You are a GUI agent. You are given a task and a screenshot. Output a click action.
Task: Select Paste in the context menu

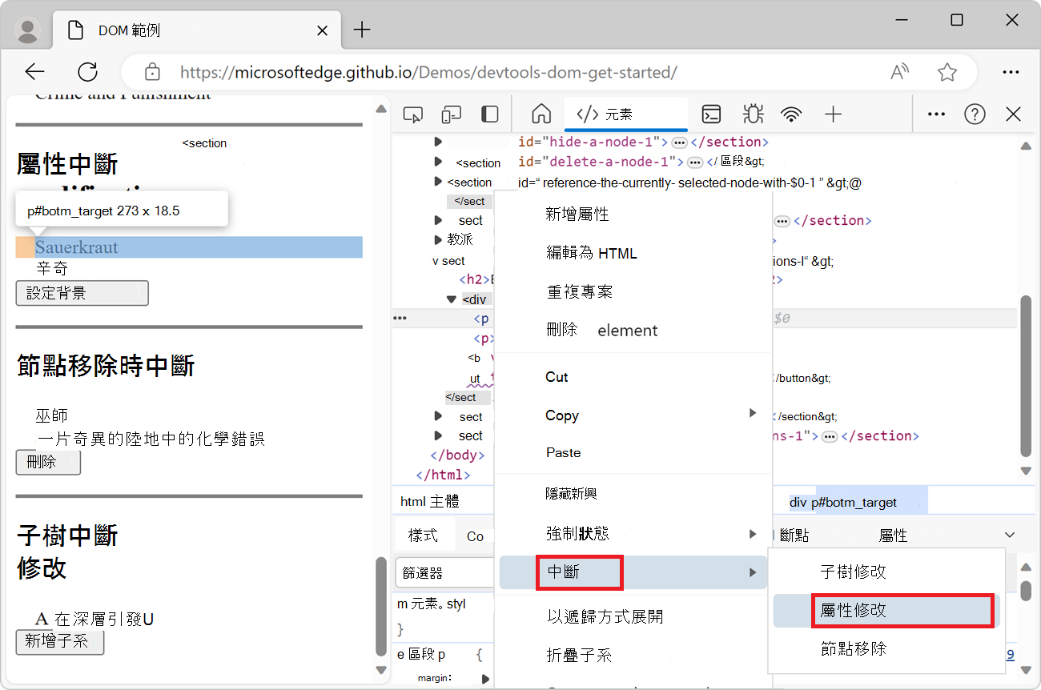[633, 452]
